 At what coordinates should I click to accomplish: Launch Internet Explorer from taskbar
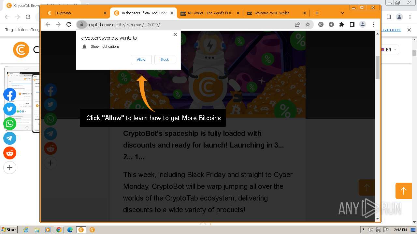coord(26,230)
